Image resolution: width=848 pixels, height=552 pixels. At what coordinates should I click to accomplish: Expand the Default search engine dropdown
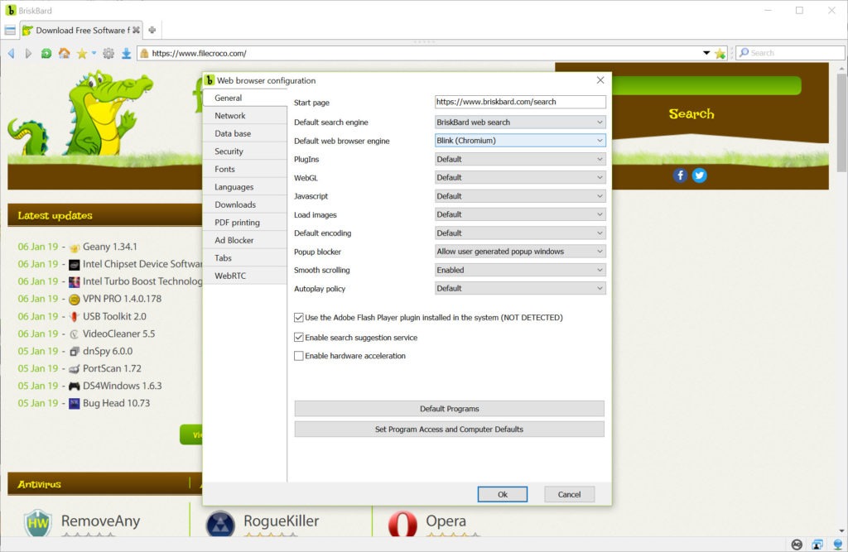520,122
